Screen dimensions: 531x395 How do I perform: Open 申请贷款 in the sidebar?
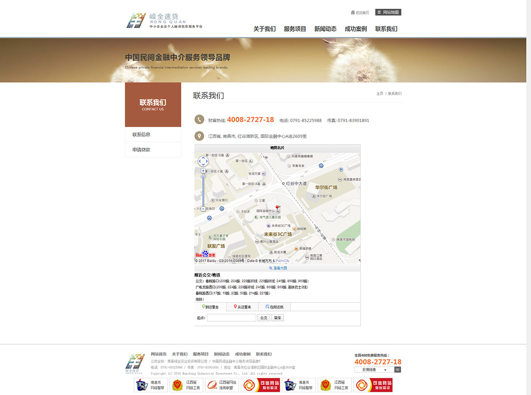(142, 150)
